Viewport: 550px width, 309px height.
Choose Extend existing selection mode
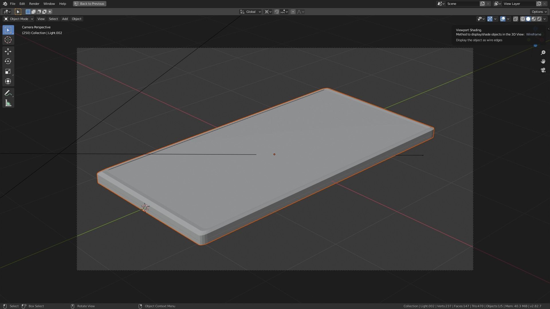click(34, 12)
